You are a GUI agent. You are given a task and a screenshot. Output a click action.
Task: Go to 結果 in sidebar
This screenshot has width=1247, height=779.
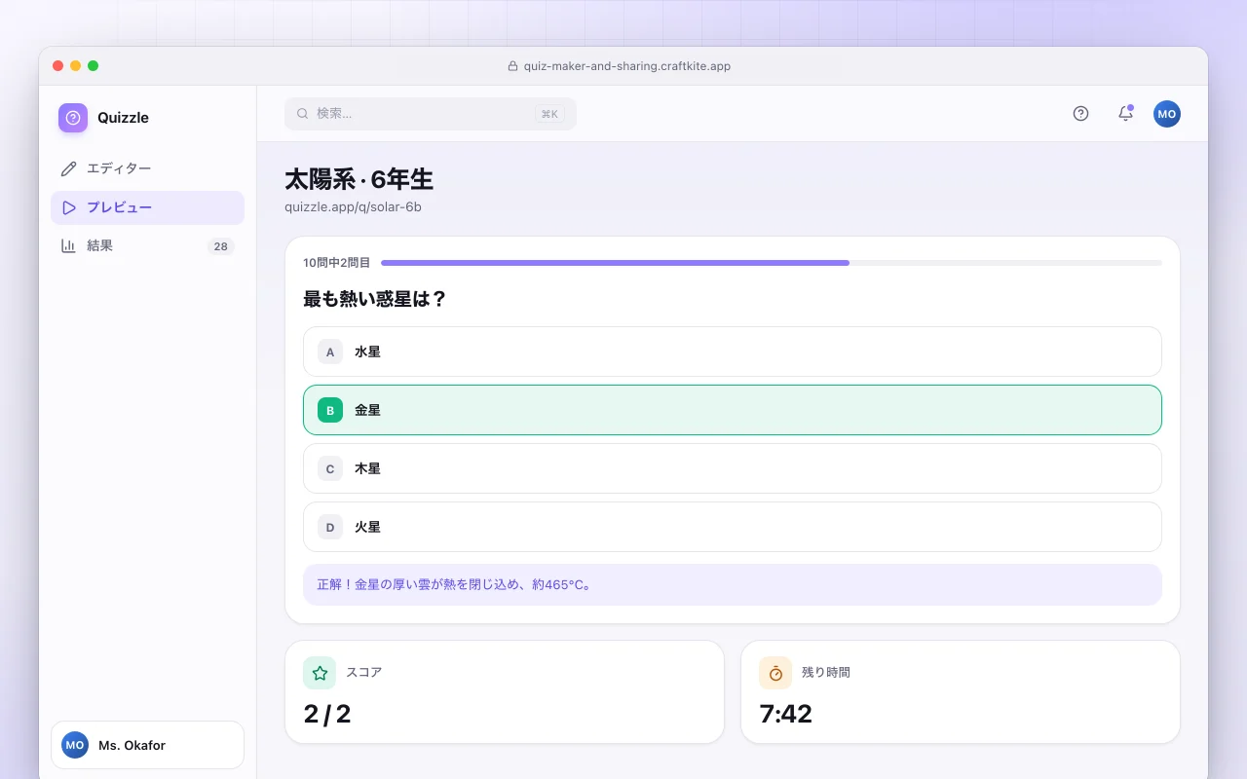tap(147, 246)
